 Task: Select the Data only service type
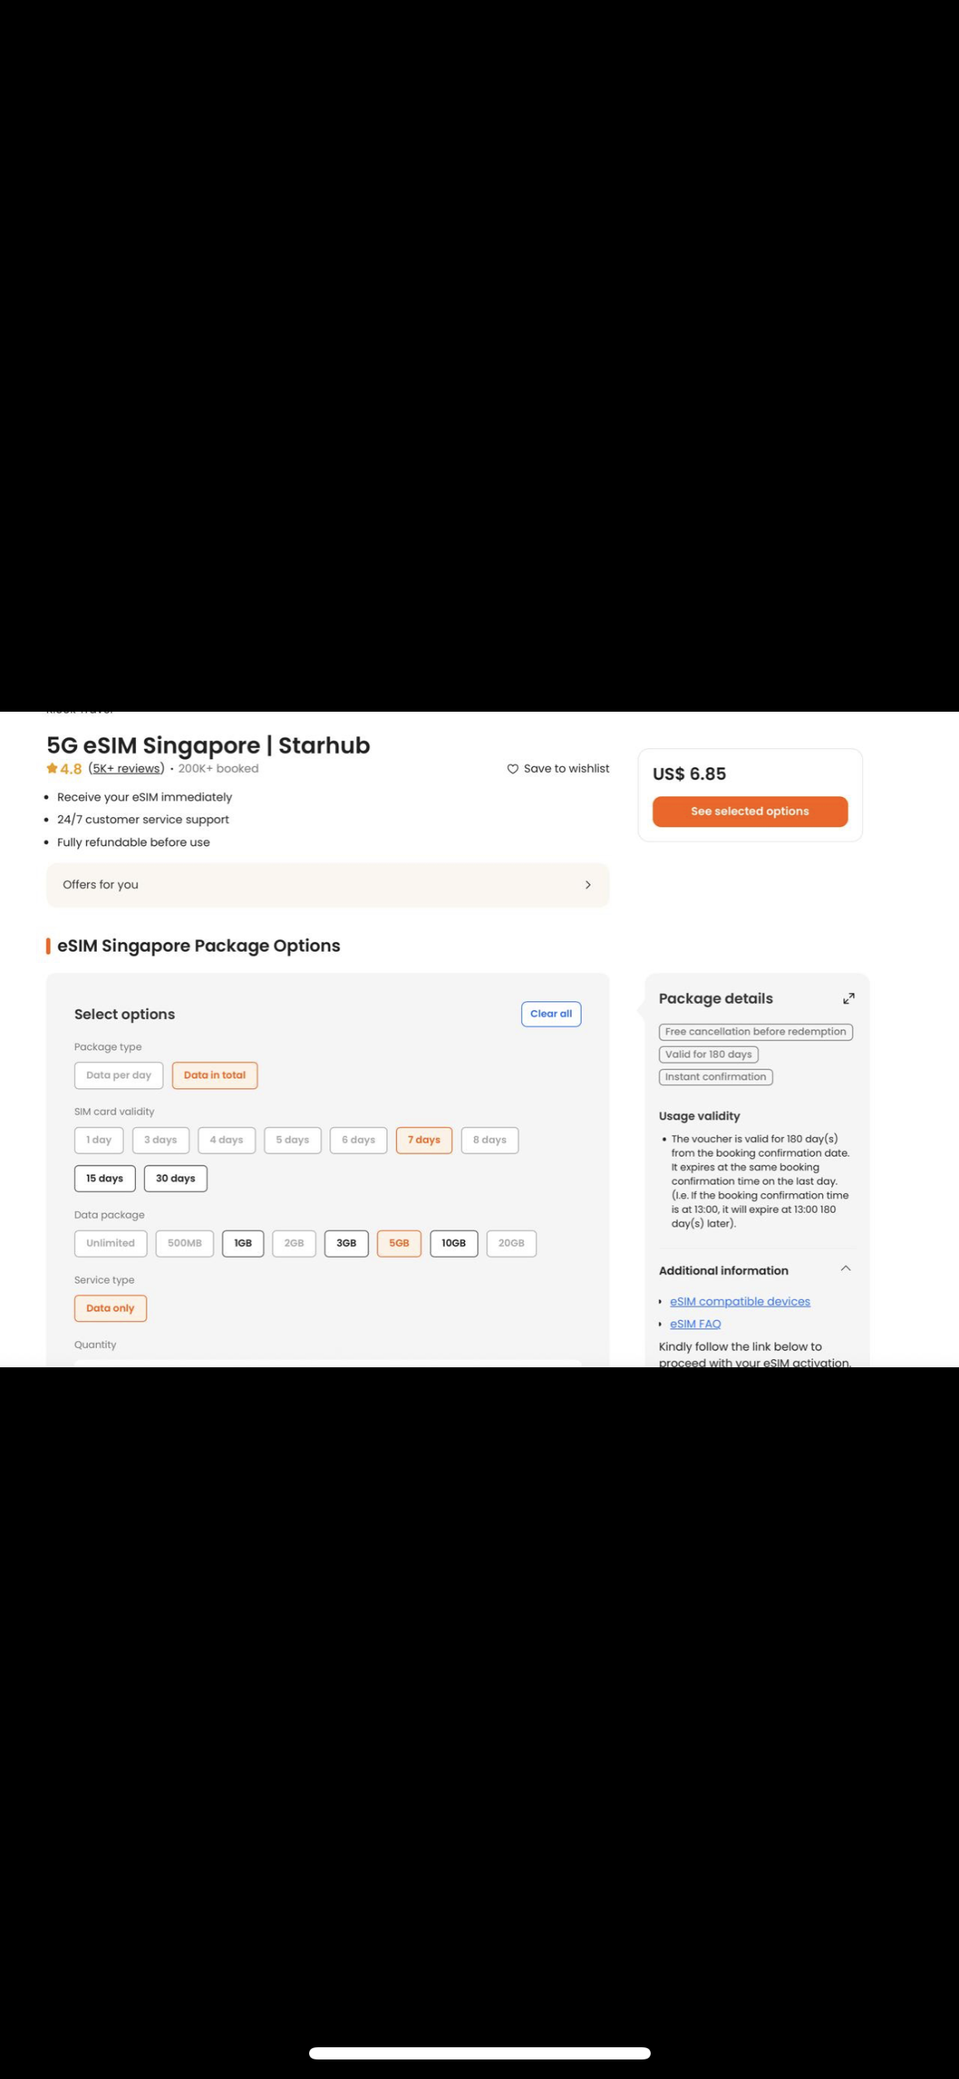tap(111, 1309)
